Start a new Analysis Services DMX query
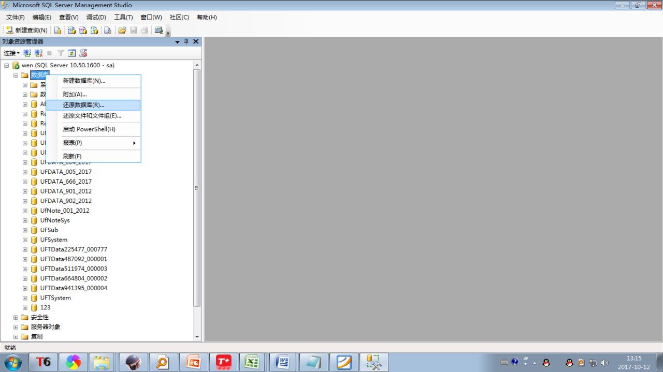The width and height of the screenshot is (663, 372). pyautogui.click(x=83, y=31)
